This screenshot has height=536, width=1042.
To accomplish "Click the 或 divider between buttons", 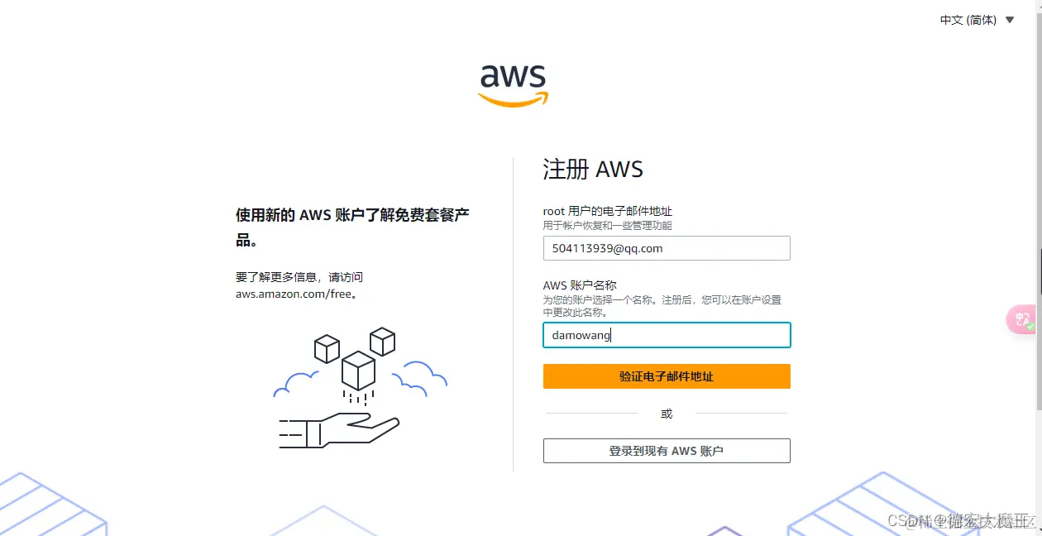I will [x=667, y=414].
